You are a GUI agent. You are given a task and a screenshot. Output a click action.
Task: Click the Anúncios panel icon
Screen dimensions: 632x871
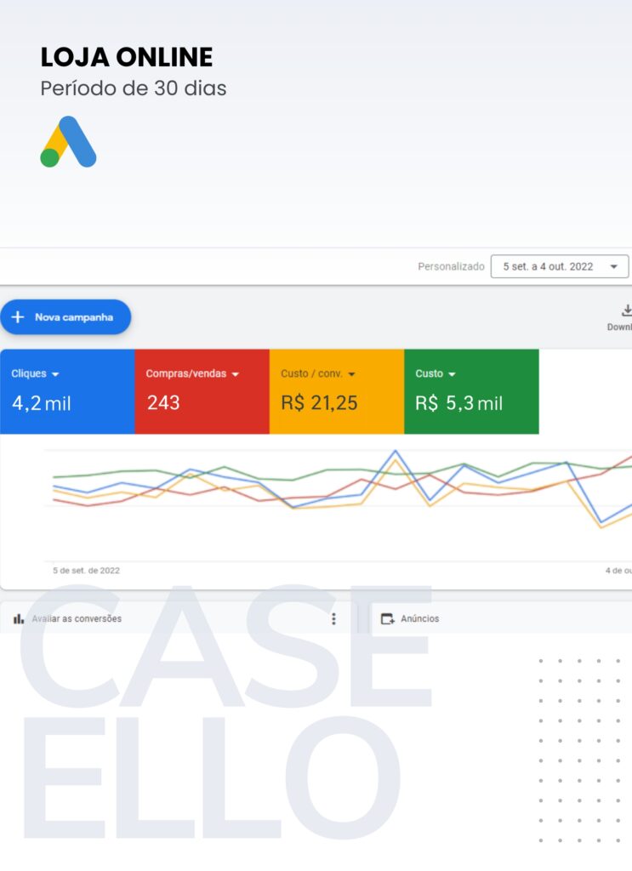(x=388, y=619)
